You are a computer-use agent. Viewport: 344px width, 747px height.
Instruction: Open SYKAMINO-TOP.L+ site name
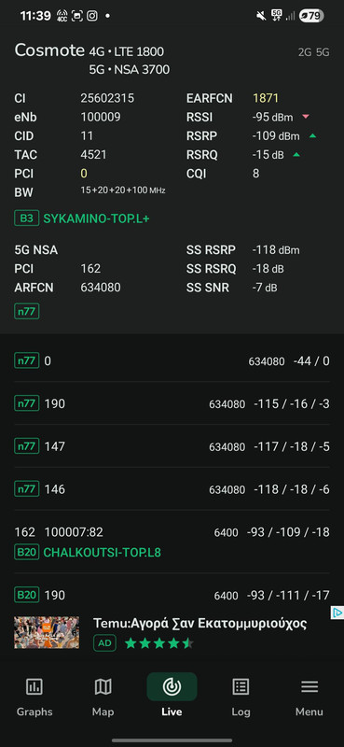point(100,218)
